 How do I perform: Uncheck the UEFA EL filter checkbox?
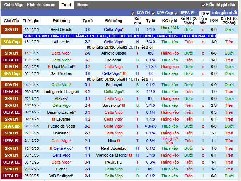[176, 13]
